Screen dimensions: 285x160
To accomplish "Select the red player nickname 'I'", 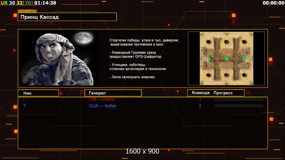I will 24,99.
